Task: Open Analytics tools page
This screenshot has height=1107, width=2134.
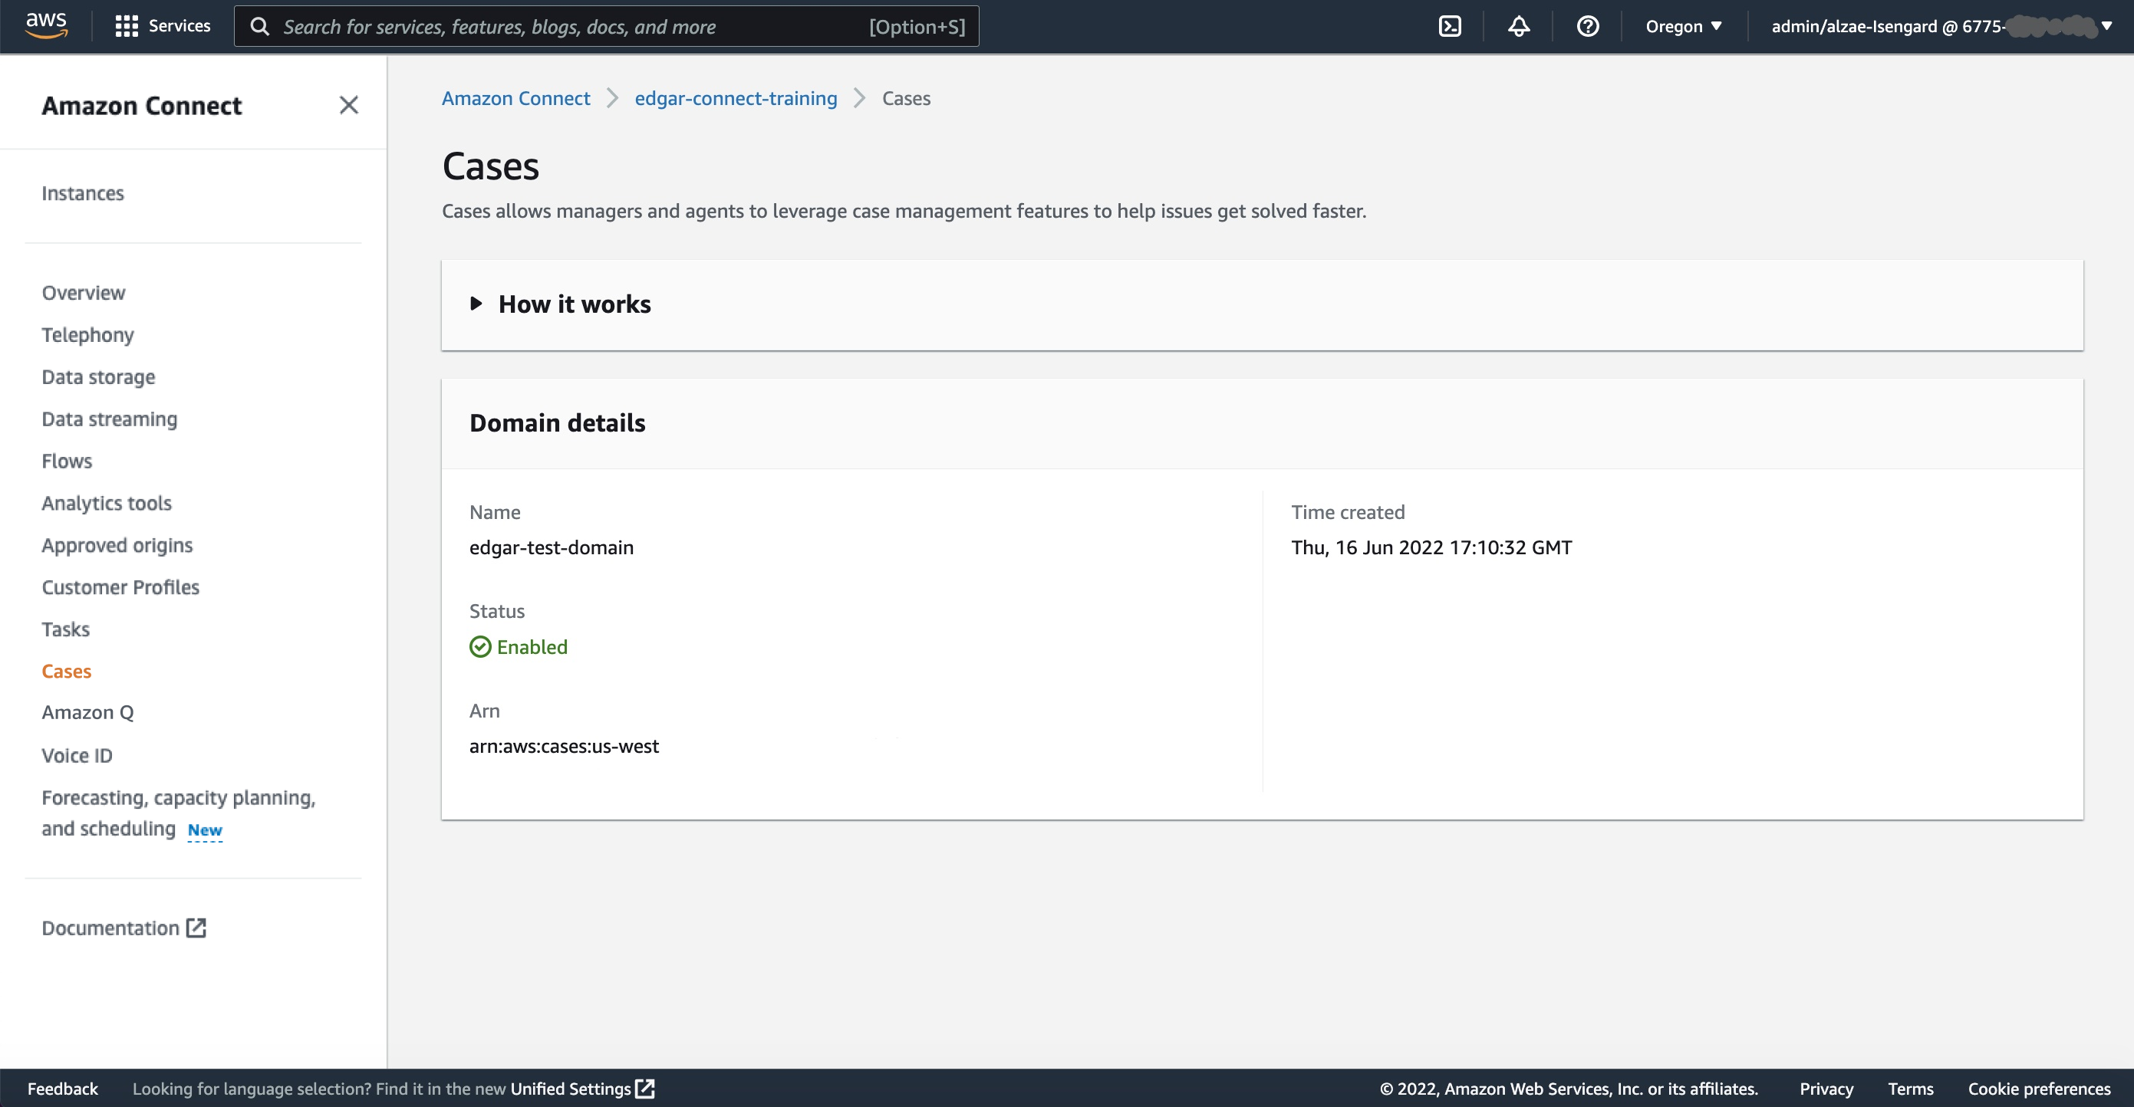Action: pyautogui.click(x=107, y=503)
